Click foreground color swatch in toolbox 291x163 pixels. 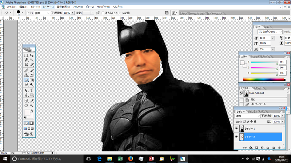(x=27, y=113)
